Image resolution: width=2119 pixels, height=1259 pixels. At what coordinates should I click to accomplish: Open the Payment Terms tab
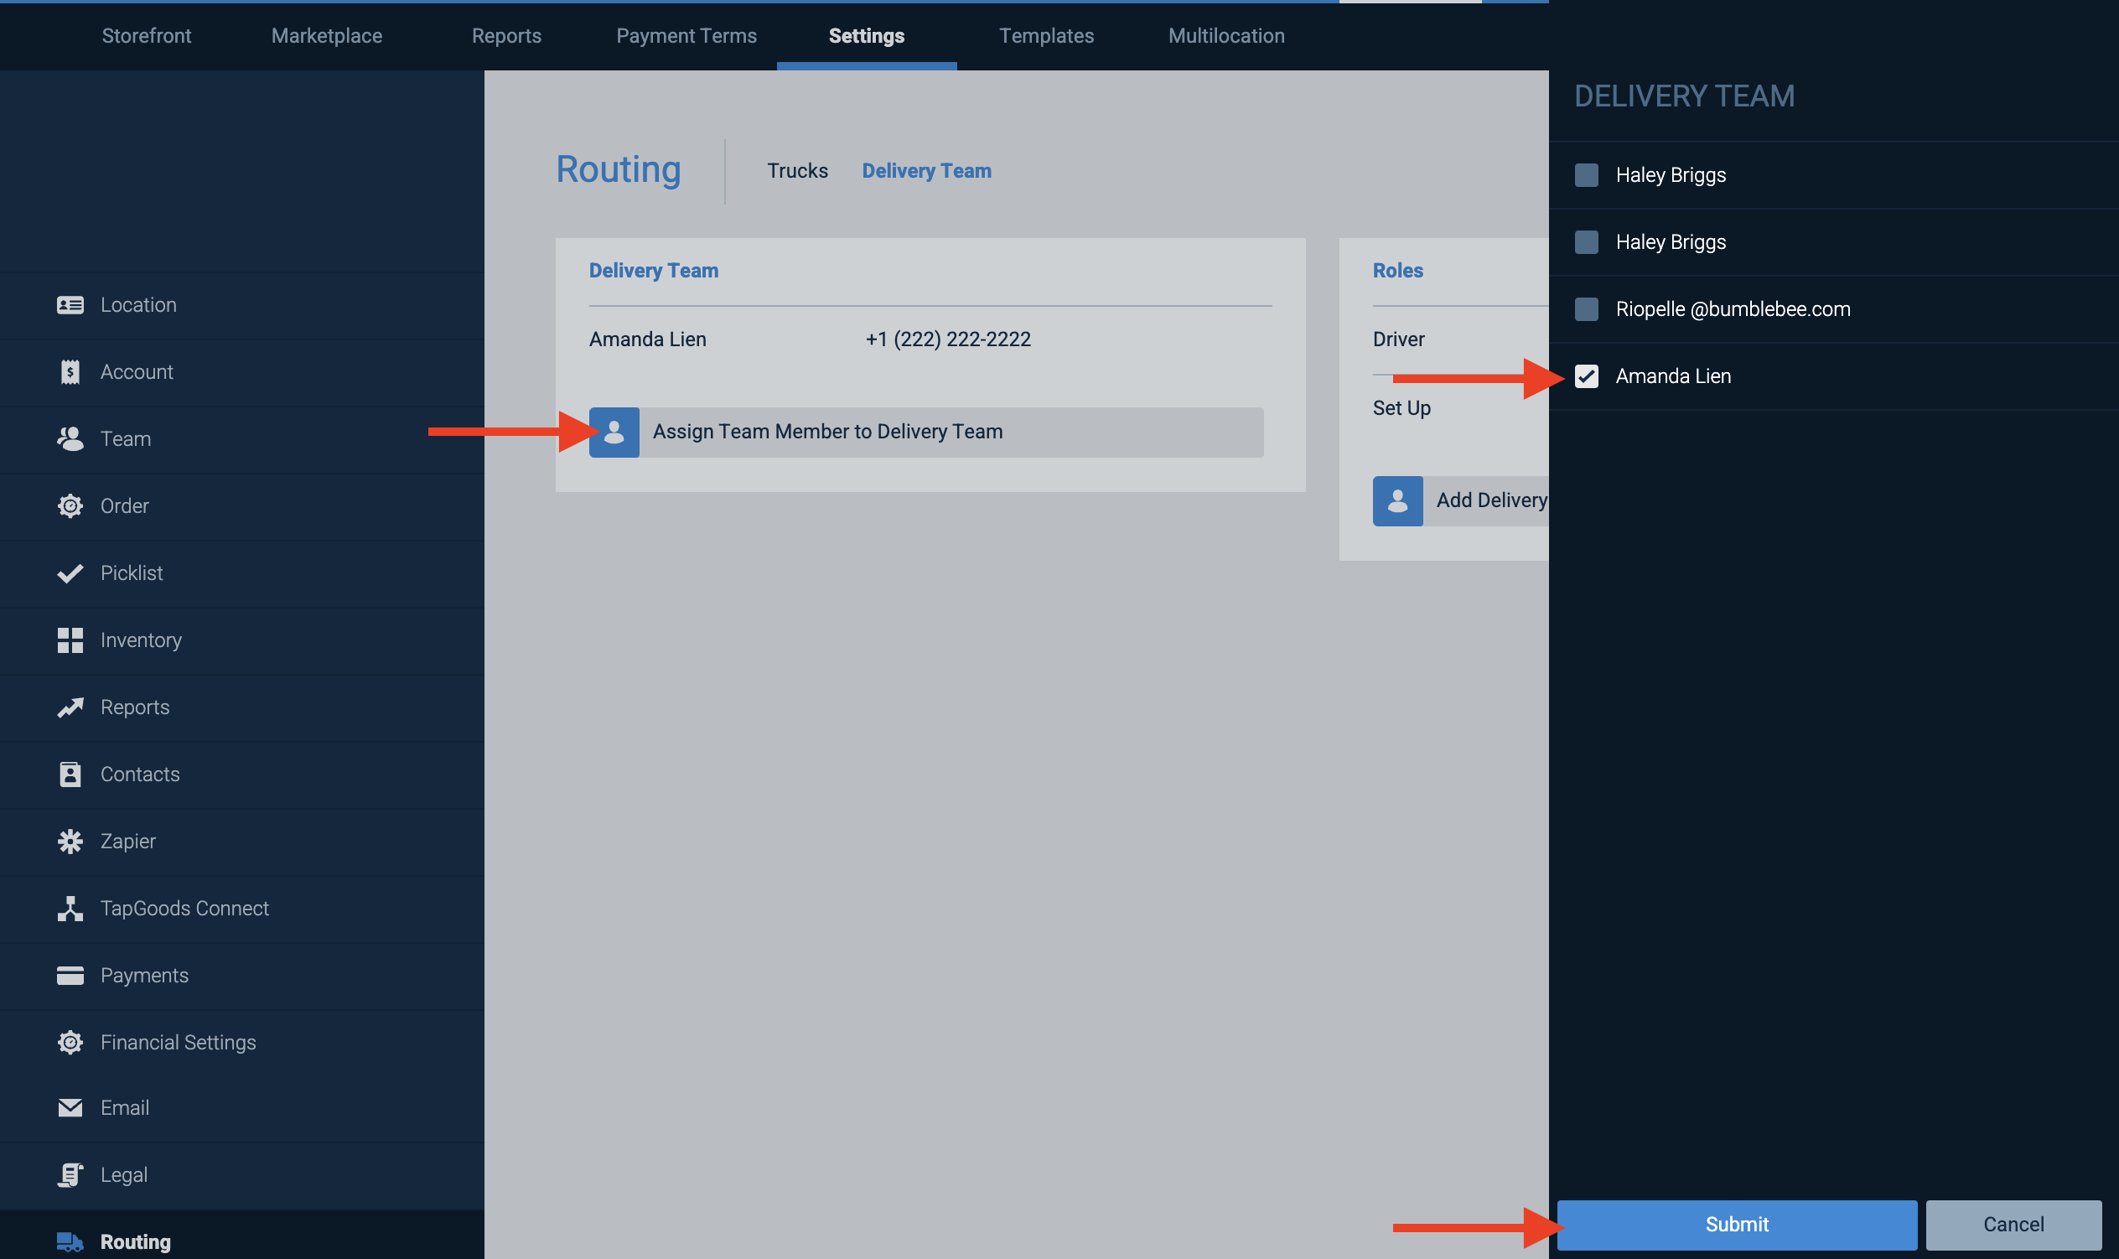pos(686,36)
